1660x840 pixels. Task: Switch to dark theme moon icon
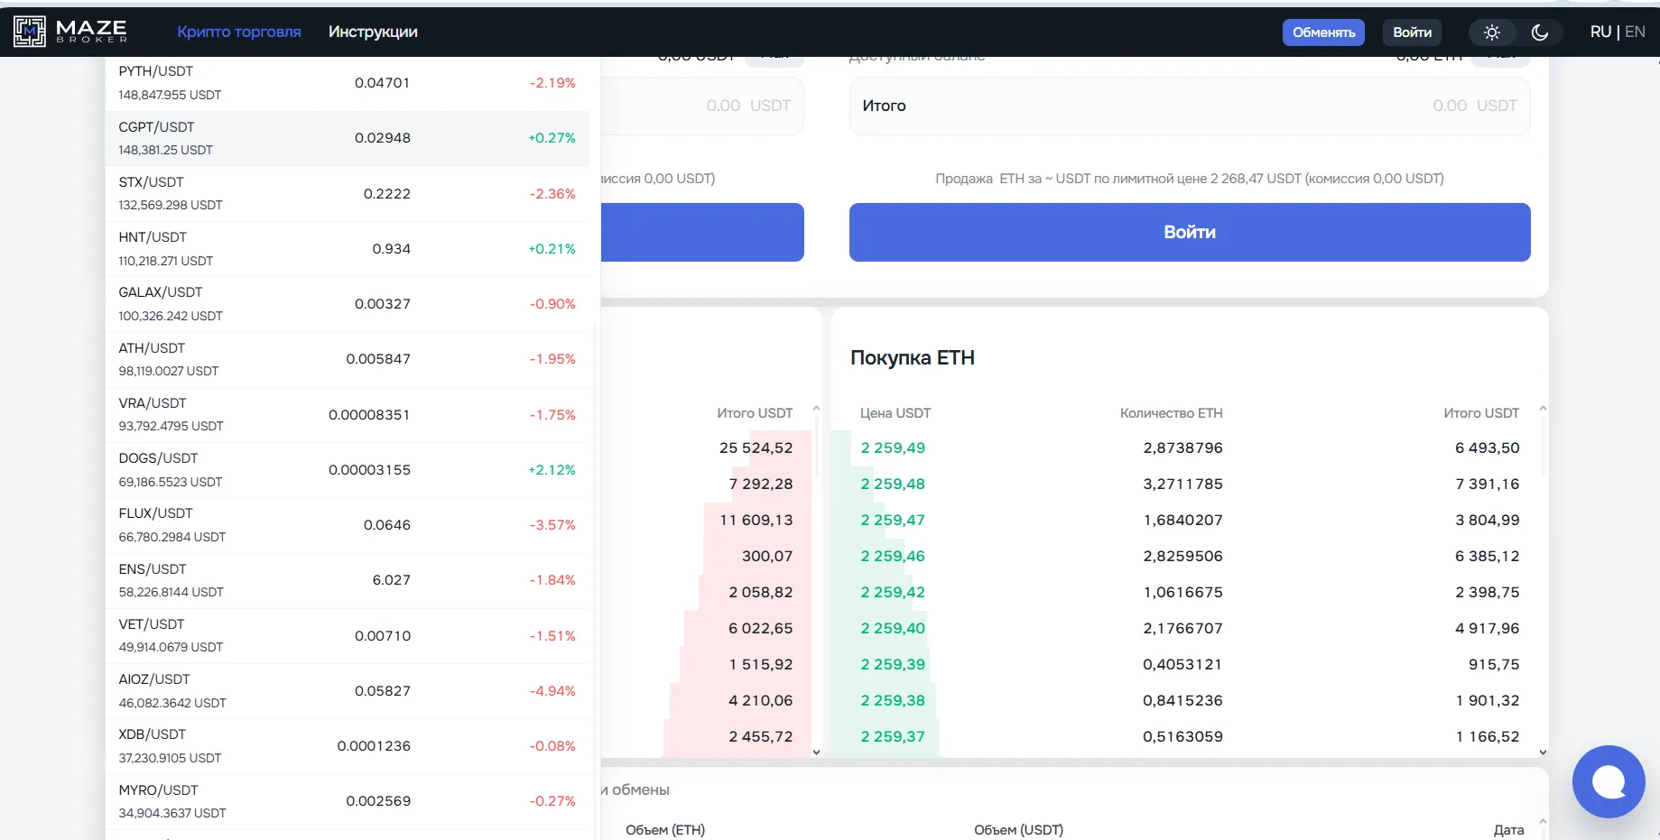point(1540,32)
